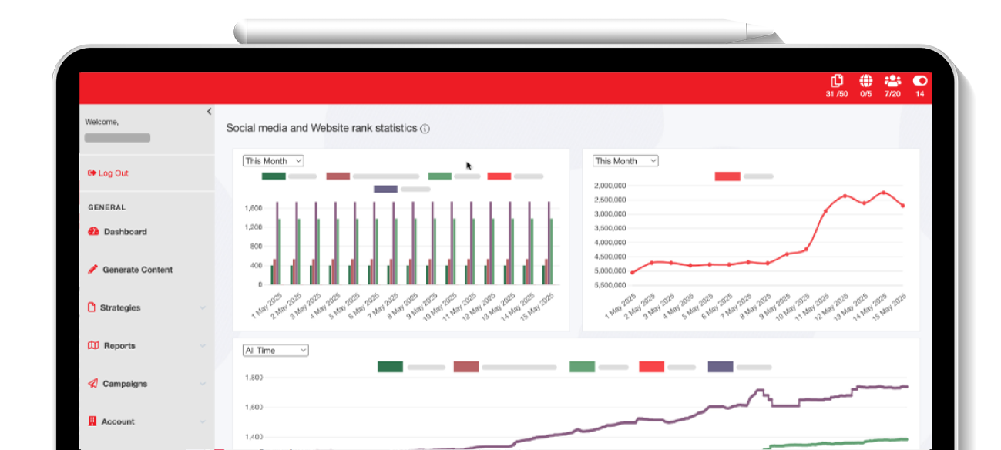This screenshot has width=1001, height=450.
Task: Flip the toggle switch labeled 14 in header
Action: coord(919,81)
